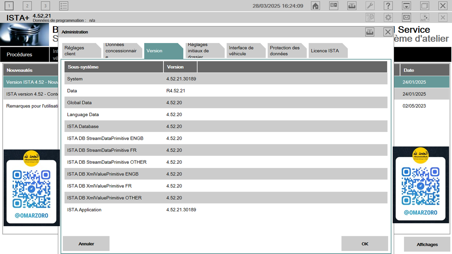Image resolution: width=452 pixels, height=254 pixels.
Task: Click the minimize-to-tray arrow icon
Action: point(406,6)
